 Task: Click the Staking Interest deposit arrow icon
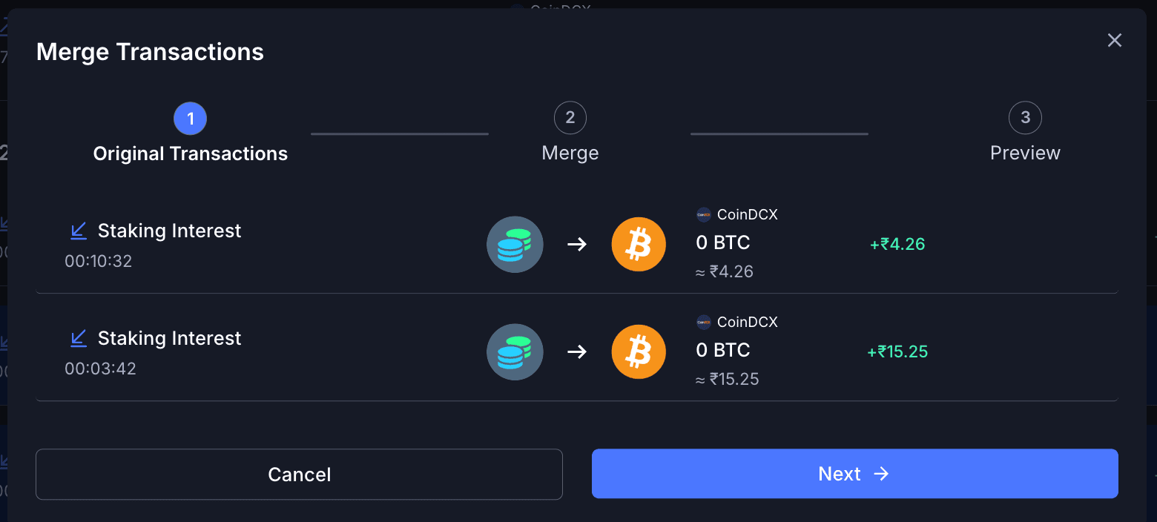click(x=79, y=231)
